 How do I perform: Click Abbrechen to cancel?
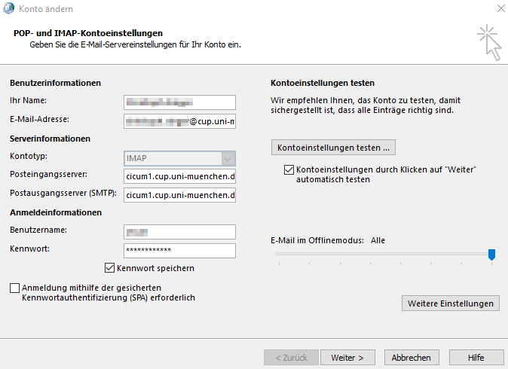[412, 357]
